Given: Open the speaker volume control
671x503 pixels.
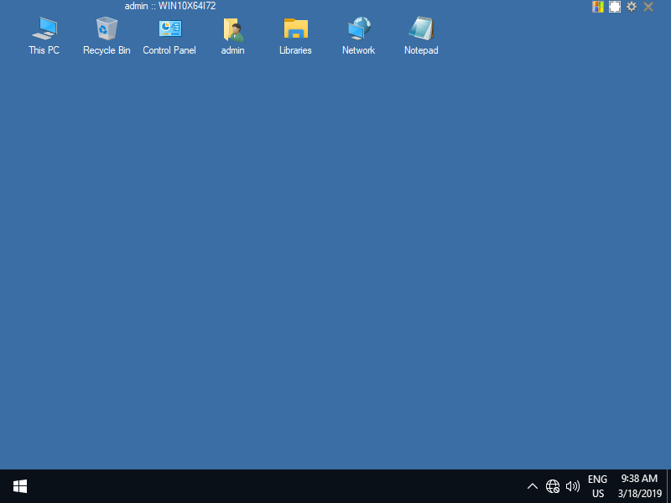Looking at the screenshot, I should (x=573, y=486).
